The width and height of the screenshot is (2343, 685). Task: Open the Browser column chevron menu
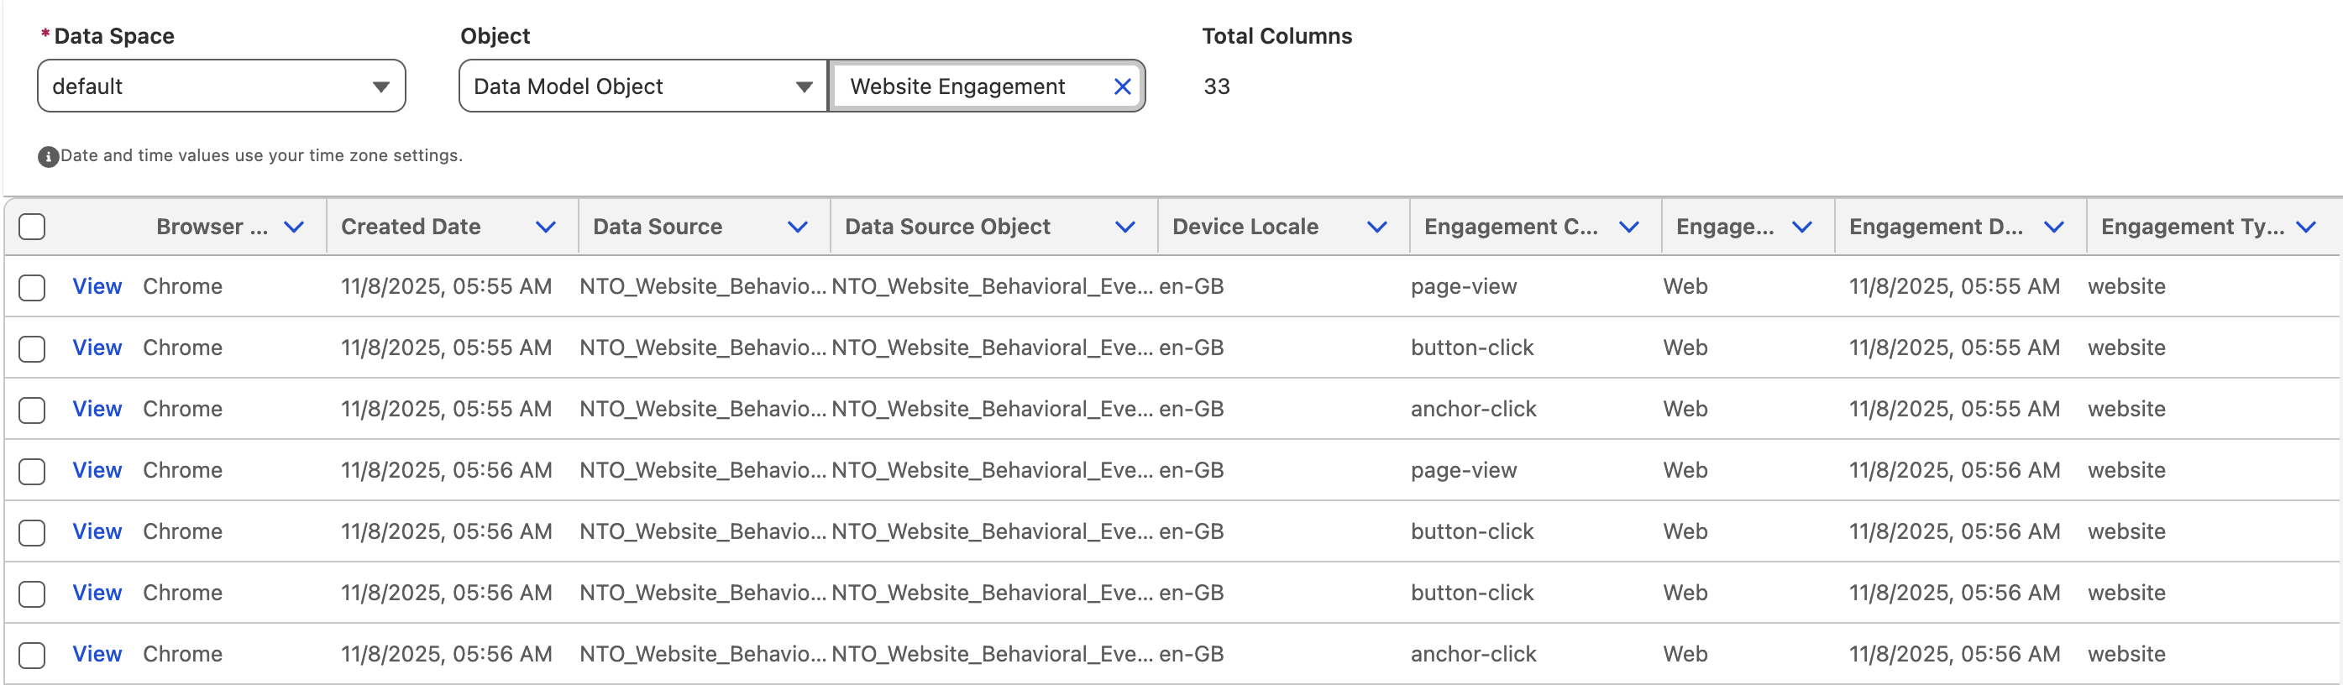click(x=293, y=227)
